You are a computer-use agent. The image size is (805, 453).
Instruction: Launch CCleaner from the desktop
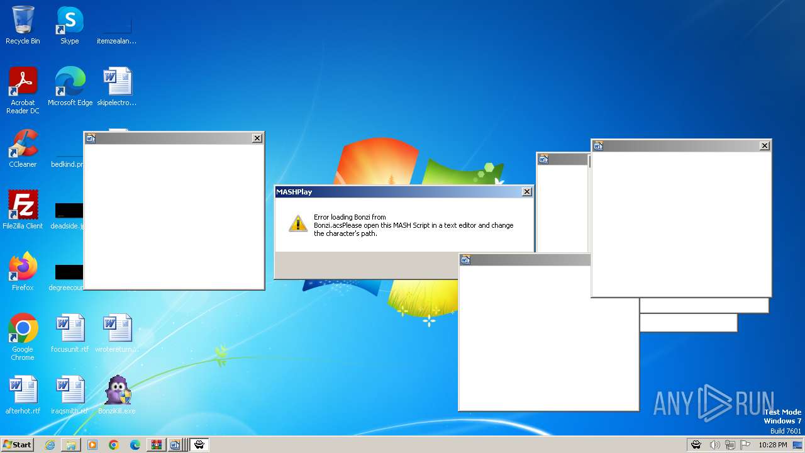point(23,148)
